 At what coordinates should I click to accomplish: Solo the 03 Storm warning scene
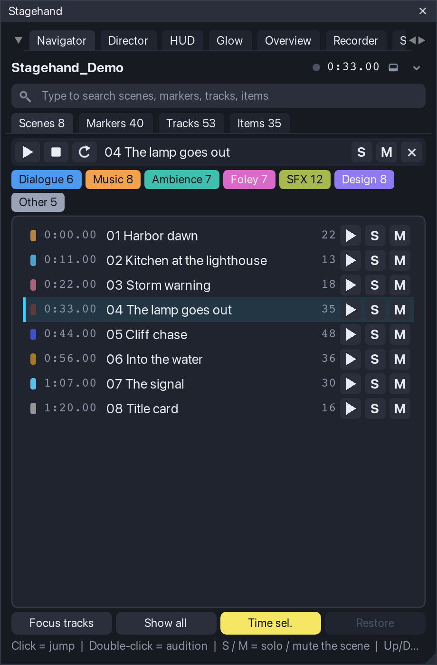tap(375, 285)
